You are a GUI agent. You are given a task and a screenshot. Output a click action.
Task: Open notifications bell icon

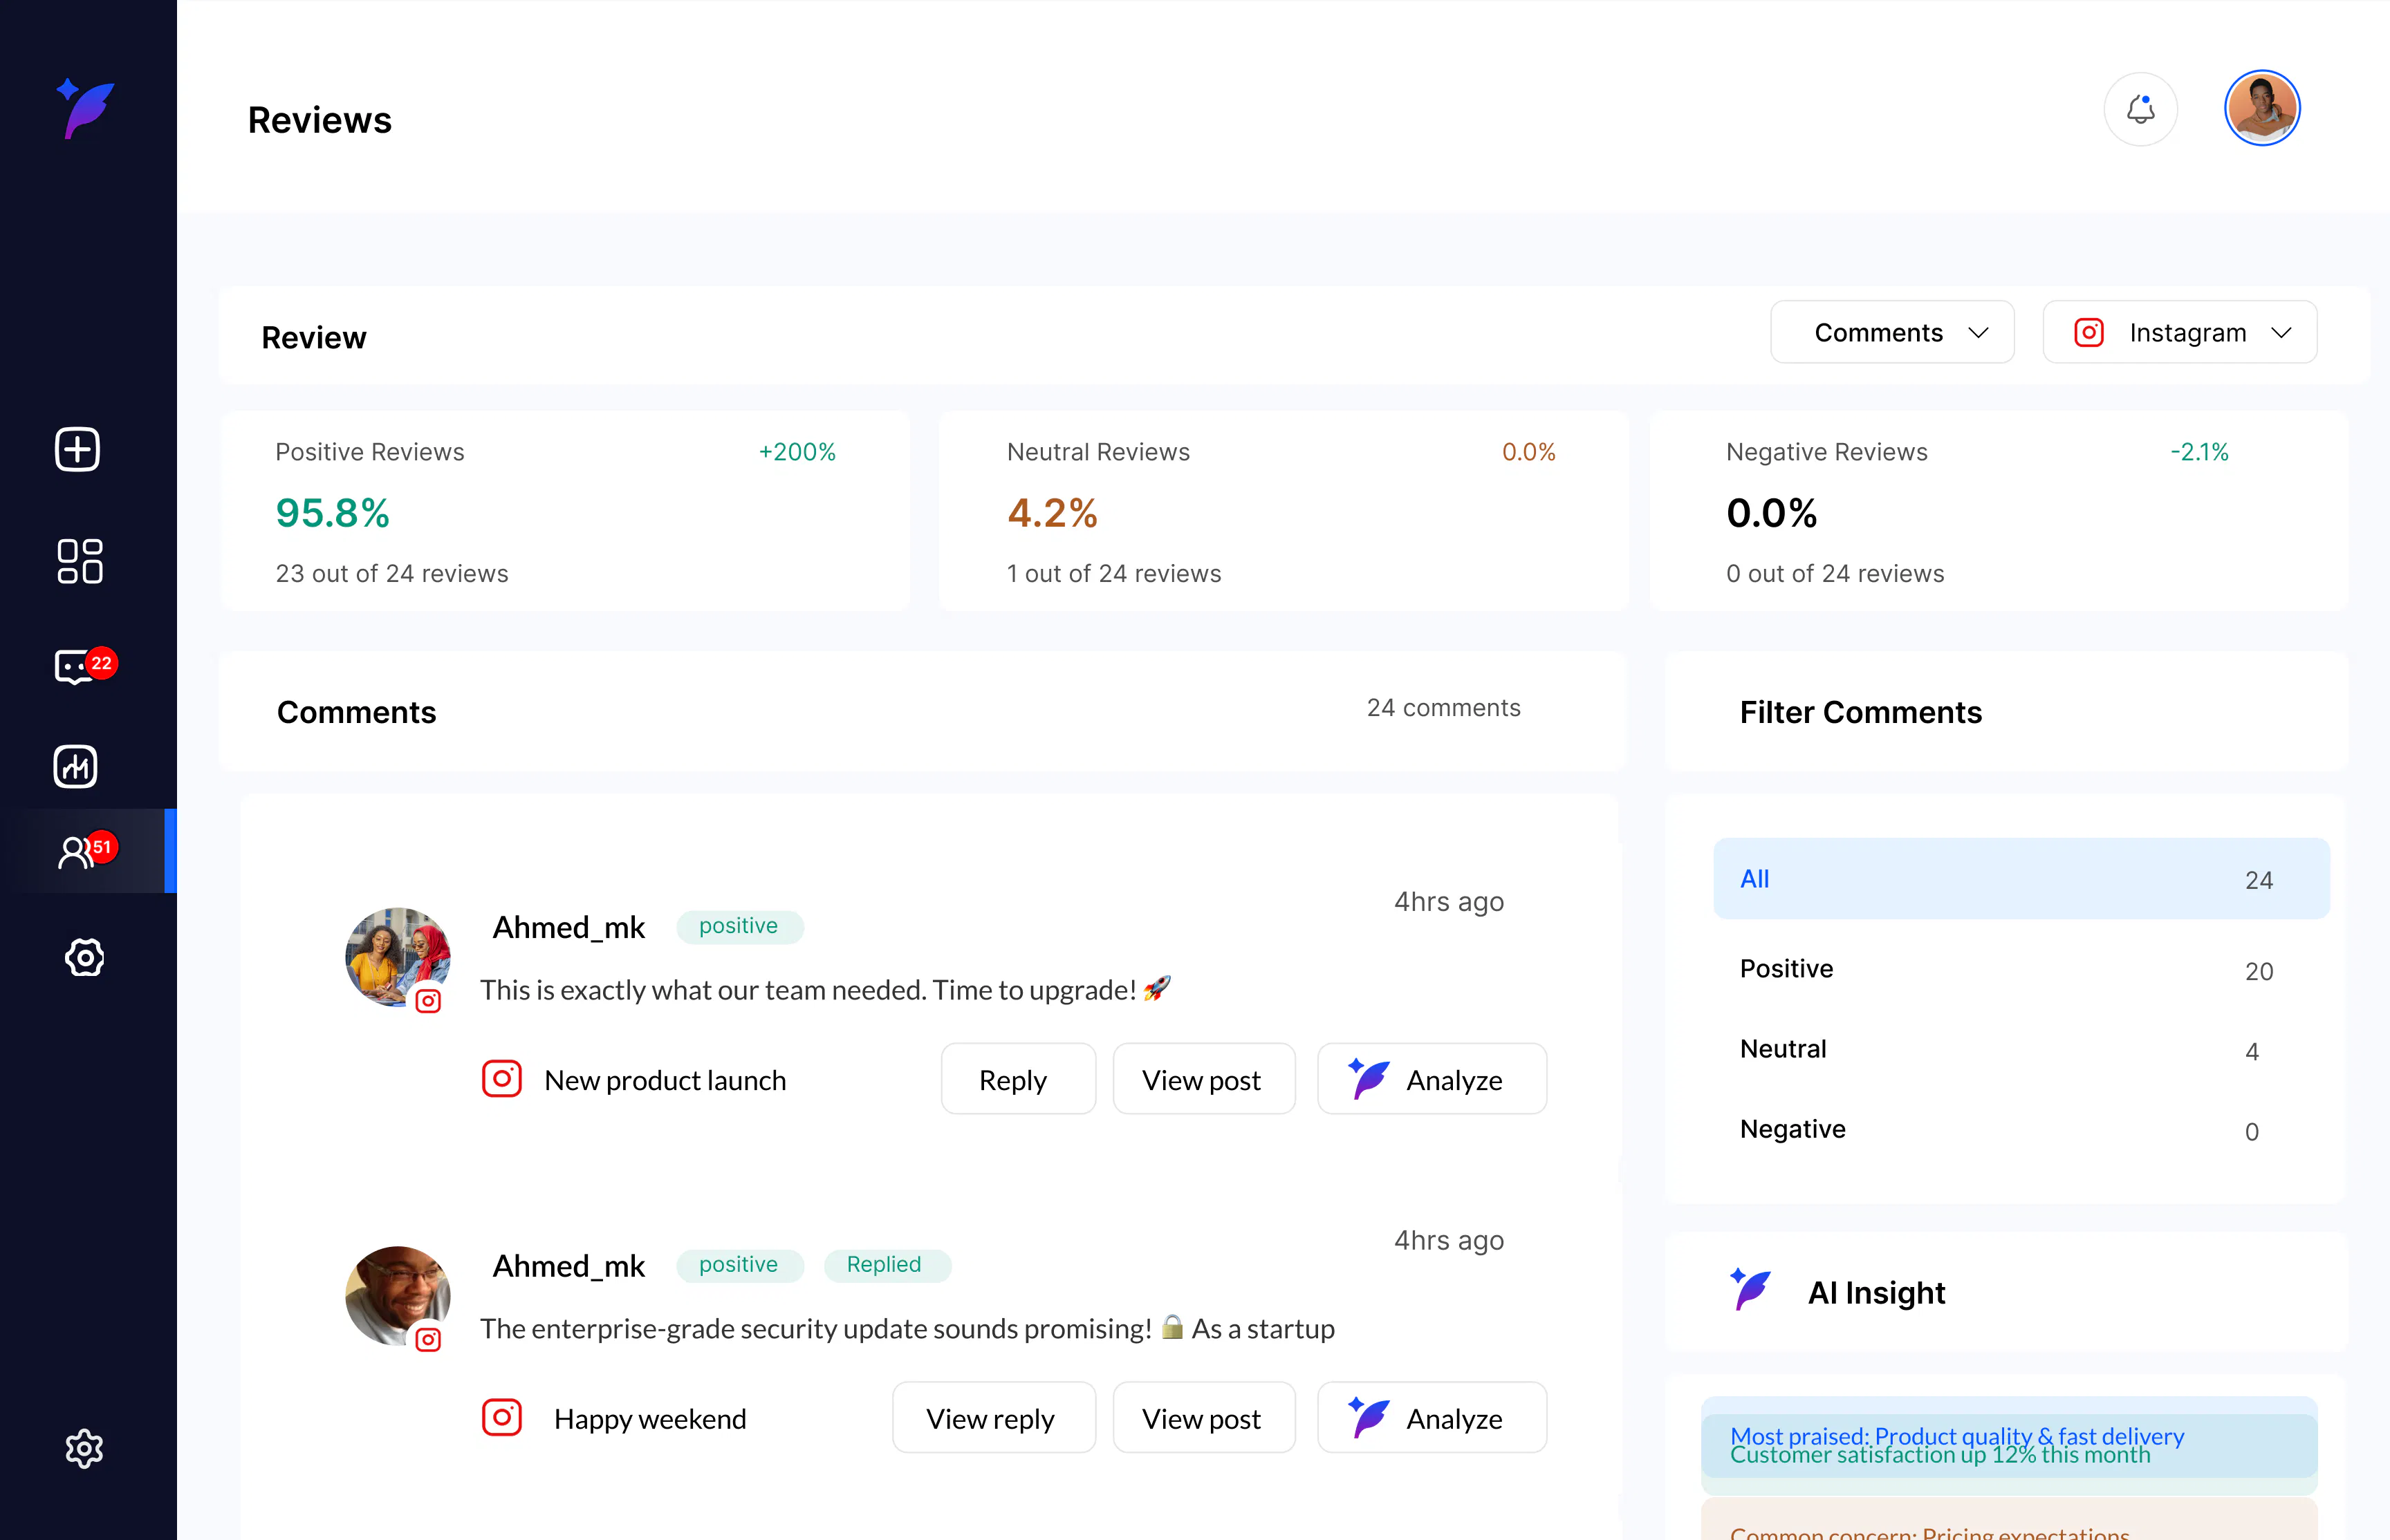(x=2141, y=109)
